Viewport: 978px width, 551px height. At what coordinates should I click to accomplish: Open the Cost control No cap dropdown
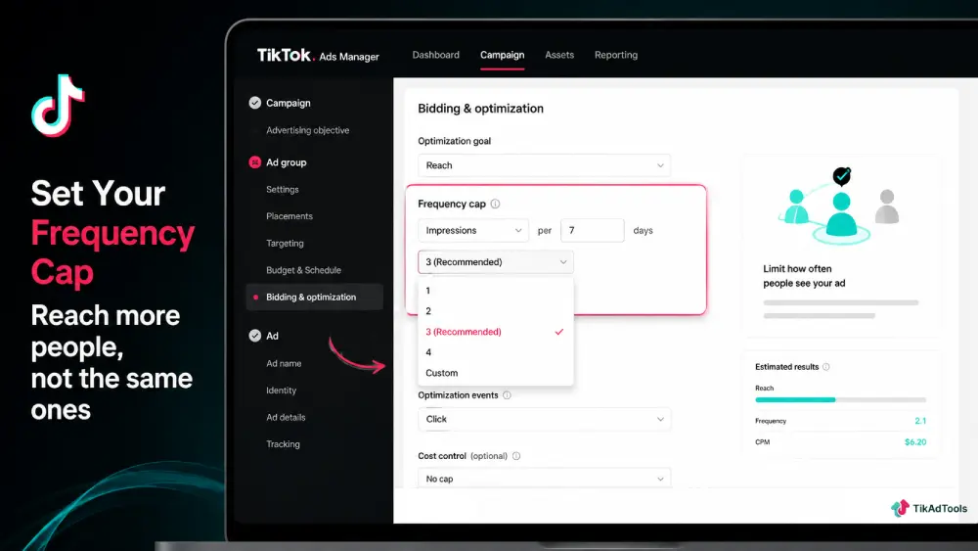(x=544, y=479)
